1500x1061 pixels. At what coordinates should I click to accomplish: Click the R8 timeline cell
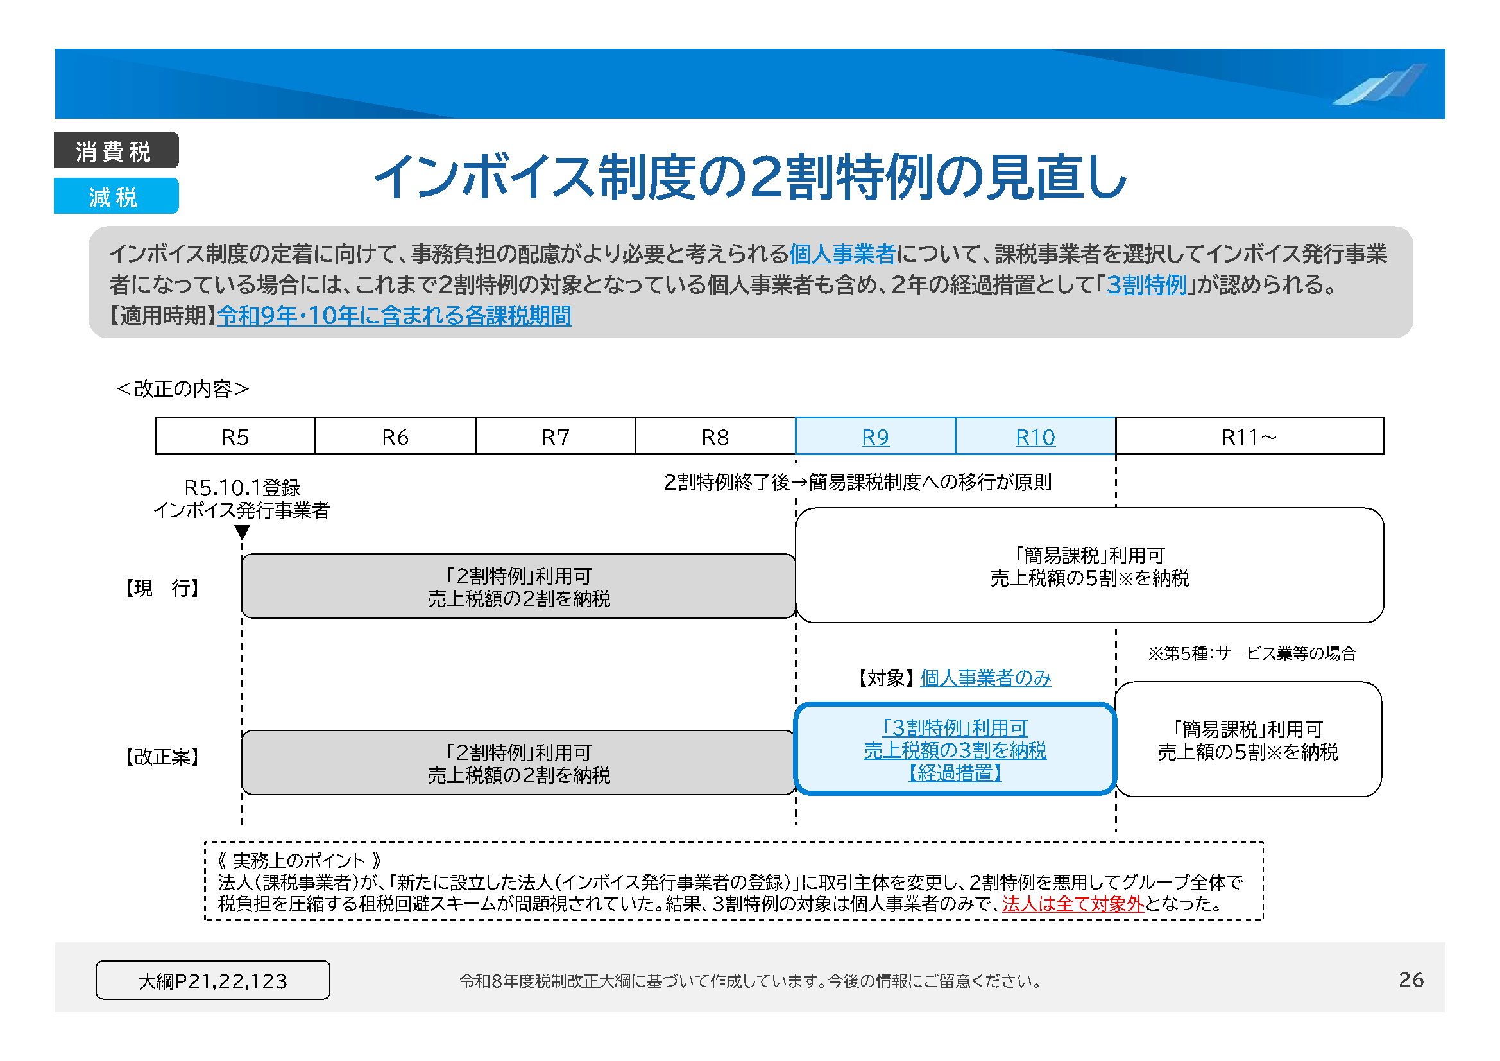coord(715,436)
